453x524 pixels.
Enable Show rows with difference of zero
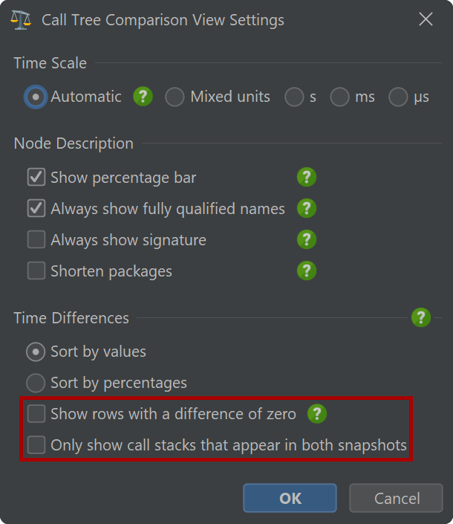(x=36, y=414)
